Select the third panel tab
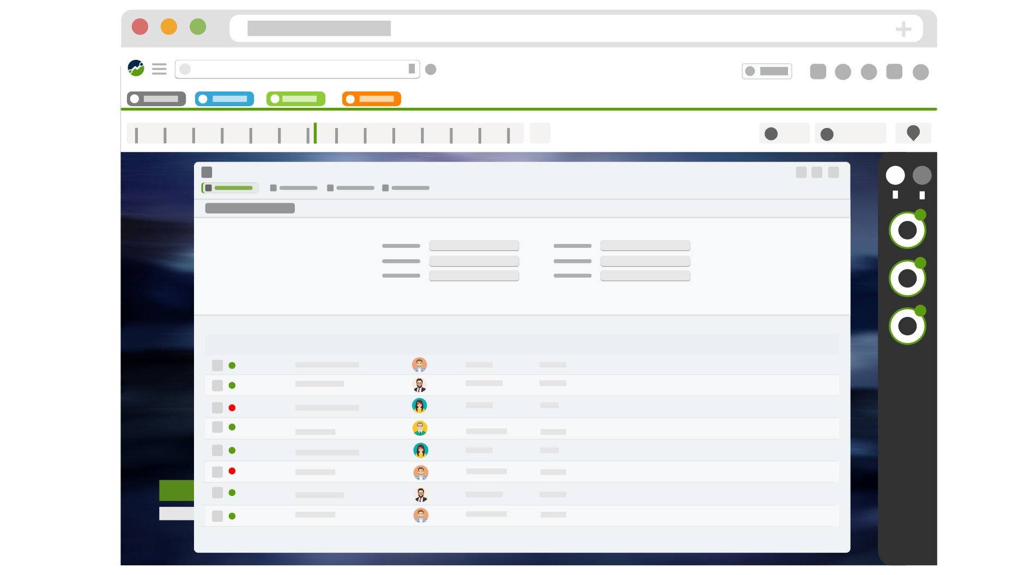This screenshot has height=575, width=1031. (350, 188)
